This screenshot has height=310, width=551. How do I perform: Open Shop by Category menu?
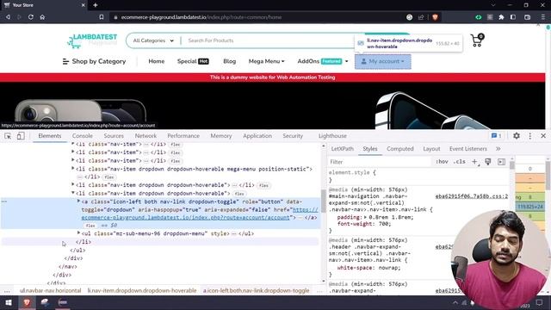click(x=94, y=61)
